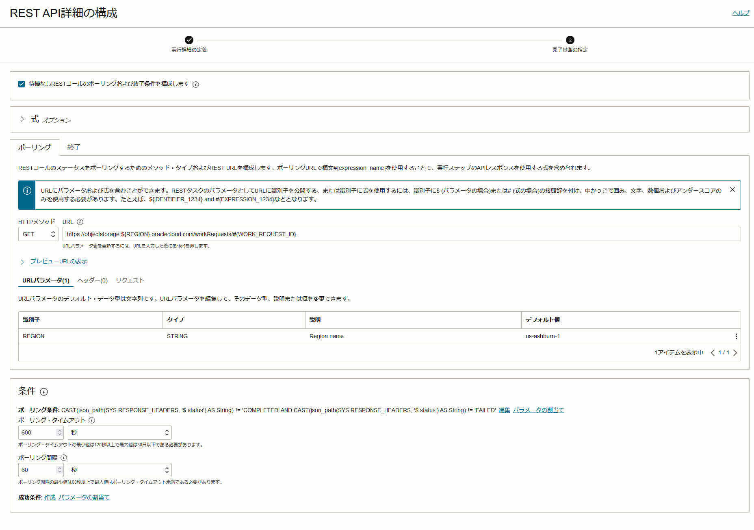754x530 pixels.
Task: Go to previous page of parameters
Action: tap(713, 353)
